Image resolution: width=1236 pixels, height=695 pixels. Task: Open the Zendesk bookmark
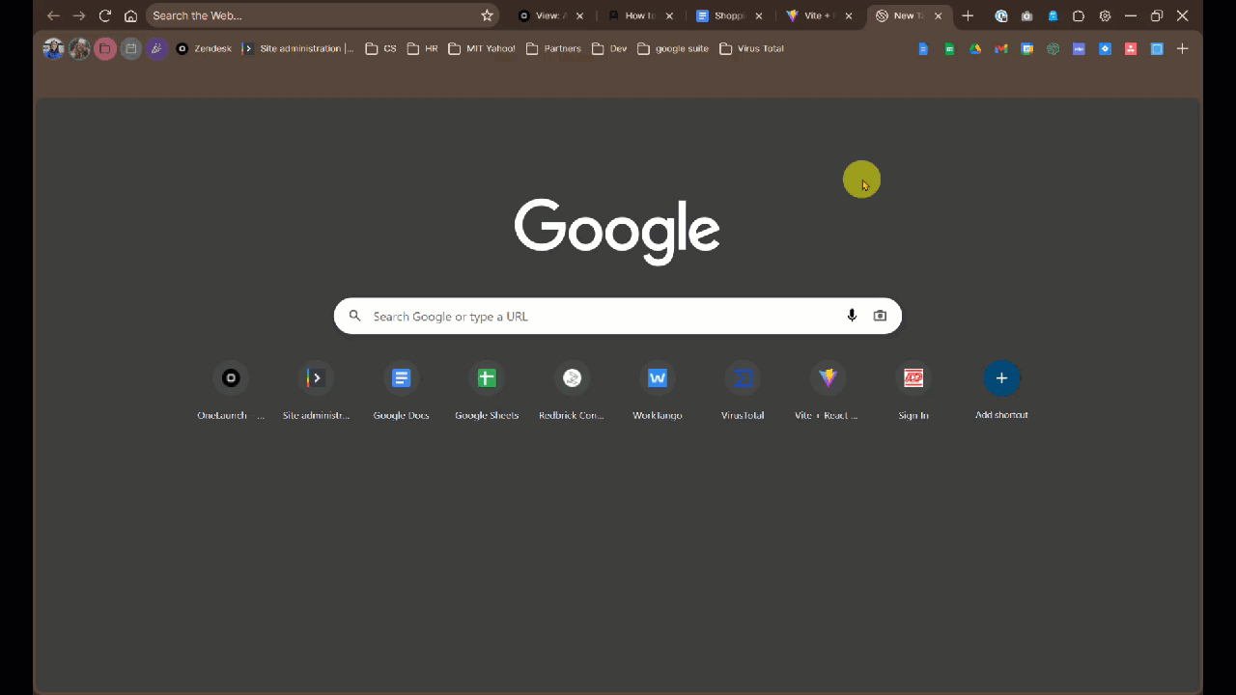pyautogui.click(x=204, y=48)
